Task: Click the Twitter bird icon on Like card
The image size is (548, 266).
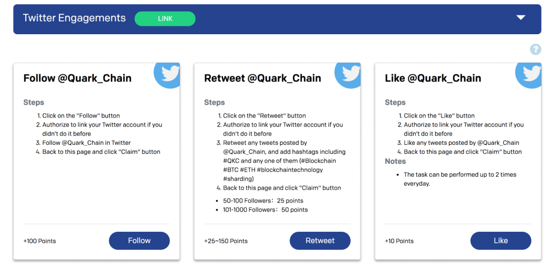Action: tap(529, 75)
